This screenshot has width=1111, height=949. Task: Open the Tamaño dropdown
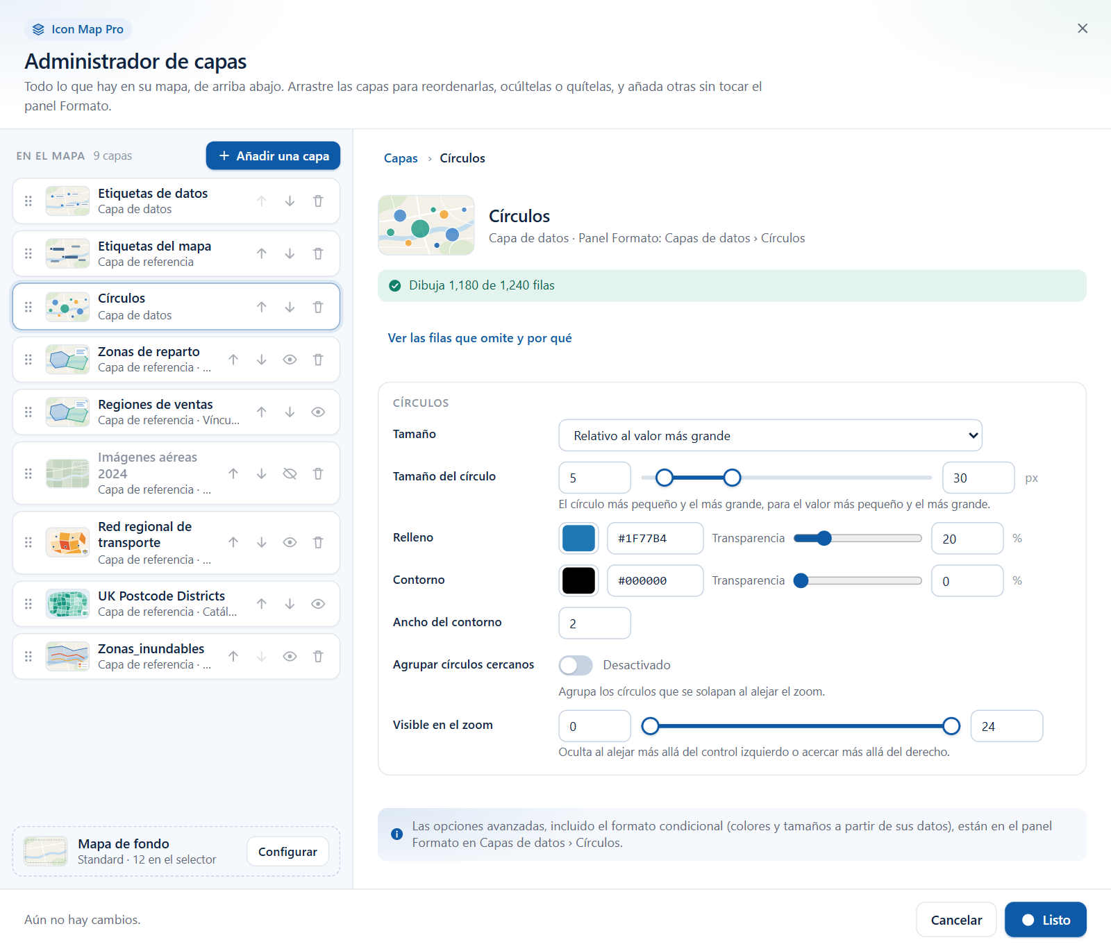[770, 435]
